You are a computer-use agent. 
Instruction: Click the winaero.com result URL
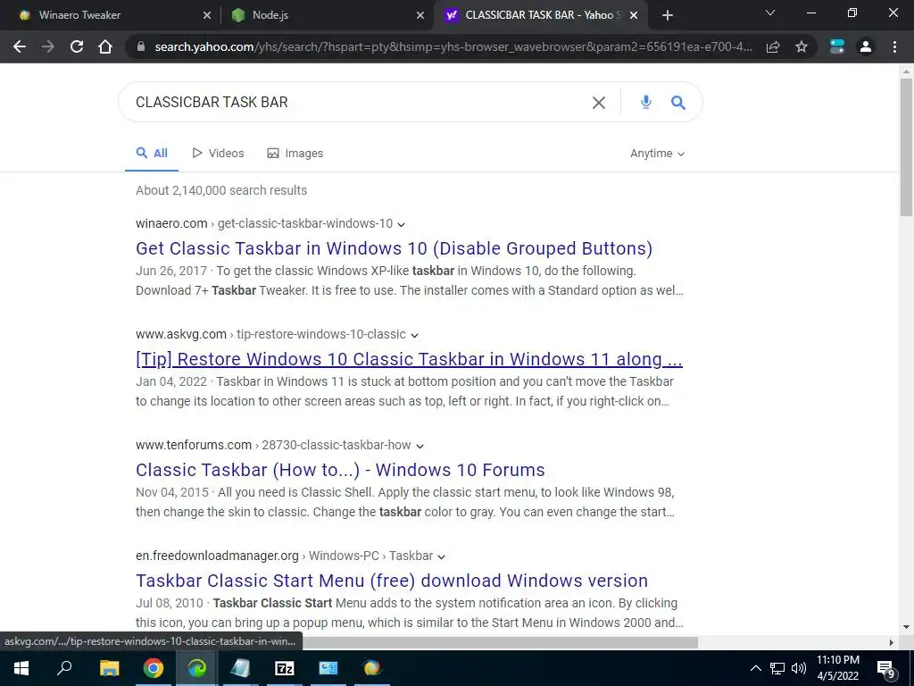(264, 224)
